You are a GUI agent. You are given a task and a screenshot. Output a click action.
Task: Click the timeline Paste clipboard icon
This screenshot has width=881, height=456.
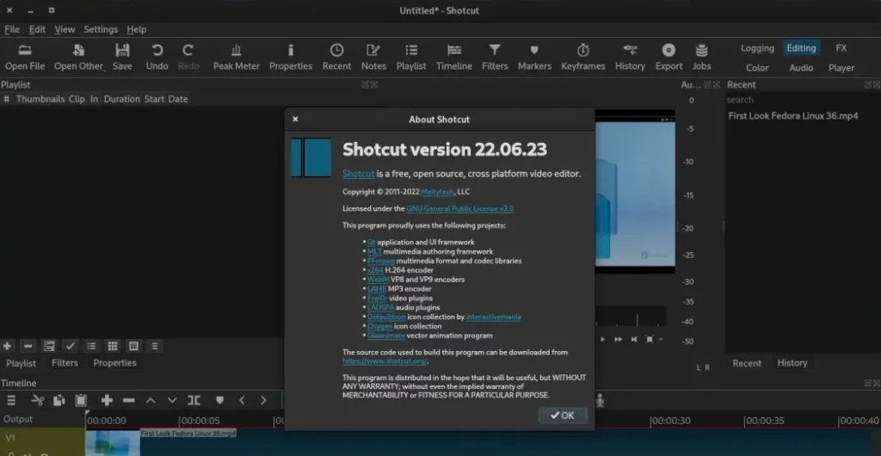[x=81, y=400]
